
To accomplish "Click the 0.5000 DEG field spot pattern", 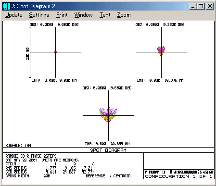I will coord(108,114).
